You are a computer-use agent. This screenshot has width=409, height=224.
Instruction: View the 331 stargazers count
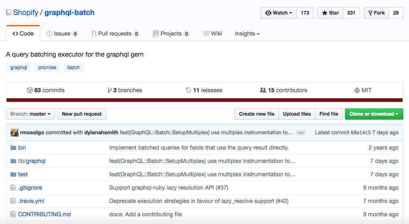click(351, 13)
